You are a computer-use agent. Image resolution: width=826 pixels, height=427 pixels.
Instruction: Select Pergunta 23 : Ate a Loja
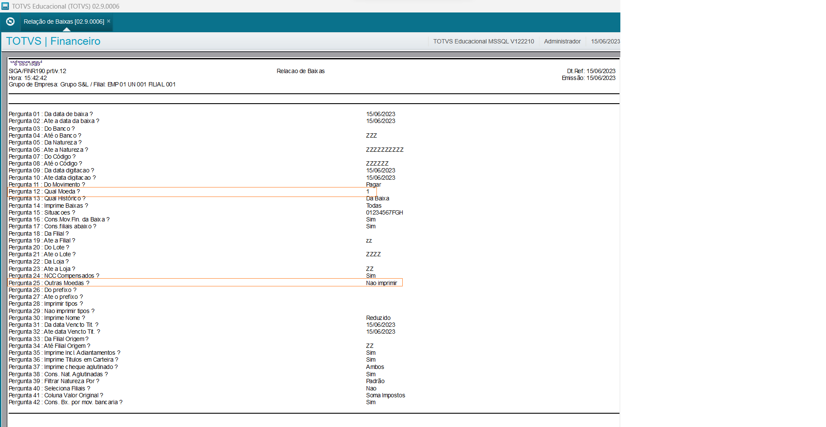(42, 269)
